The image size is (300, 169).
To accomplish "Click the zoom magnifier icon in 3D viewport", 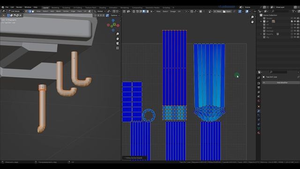I will tap(118, 34).
